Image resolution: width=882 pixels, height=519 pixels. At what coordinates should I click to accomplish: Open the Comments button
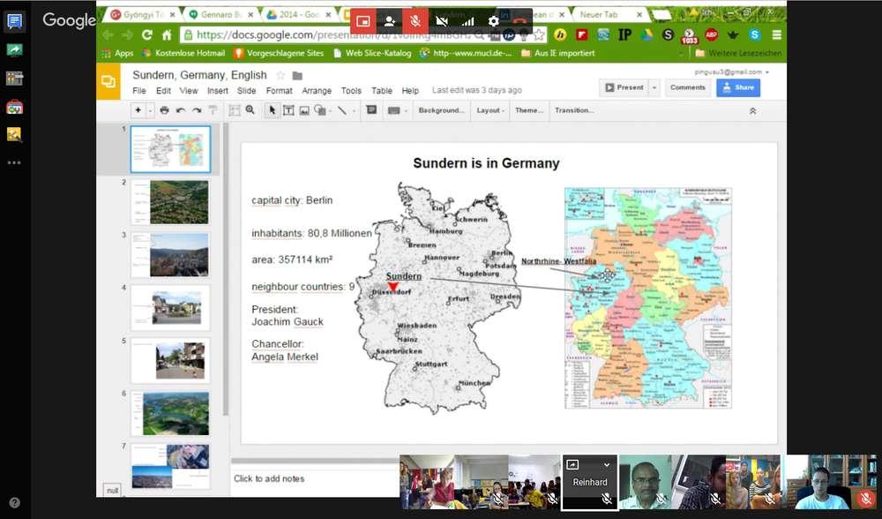pos(687,87)
